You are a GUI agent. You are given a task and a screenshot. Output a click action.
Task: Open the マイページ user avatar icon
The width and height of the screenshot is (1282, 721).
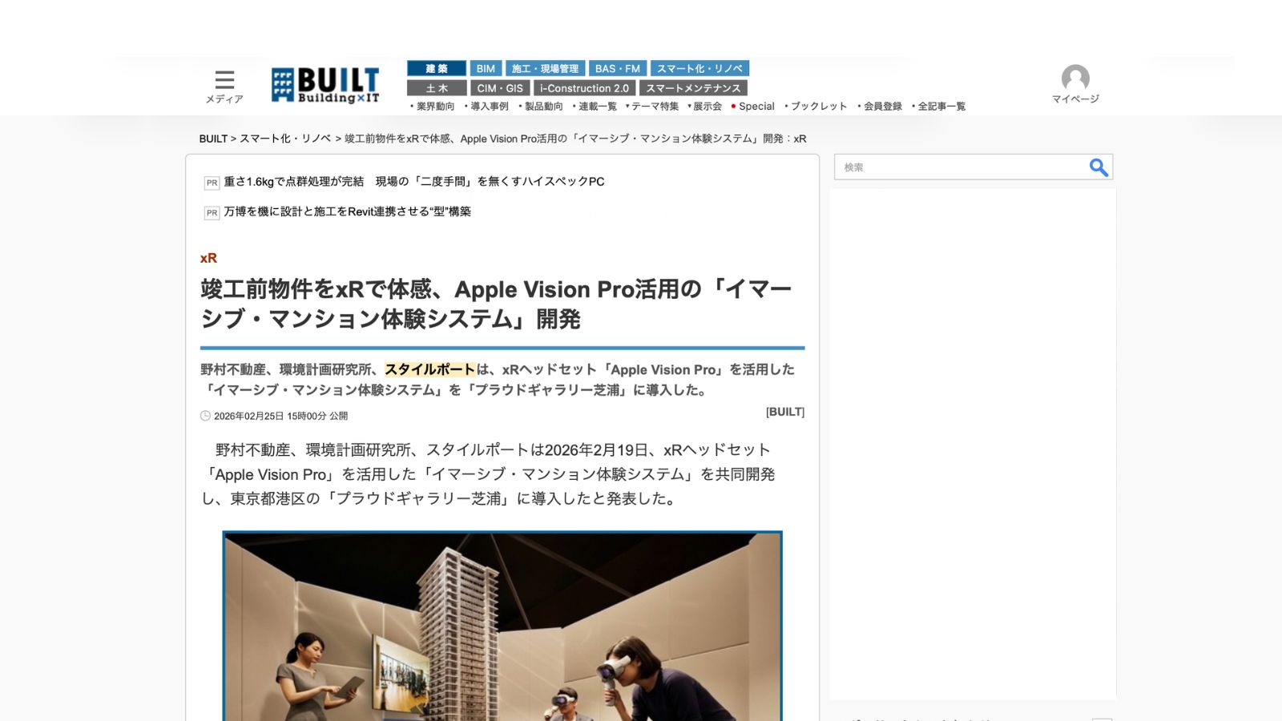tap(1074, 79)
